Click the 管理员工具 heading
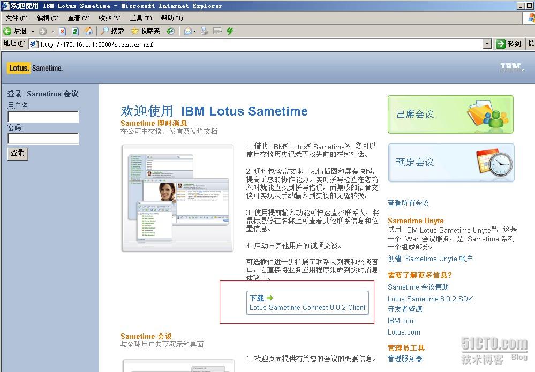This screenshot has width=535, height=372. coord(406,348)
